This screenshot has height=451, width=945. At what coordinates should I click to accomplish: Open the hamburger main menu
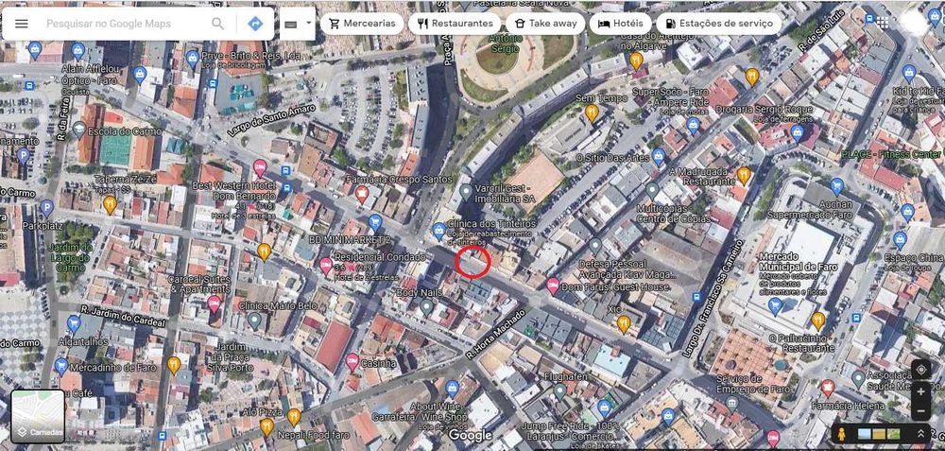22,24
